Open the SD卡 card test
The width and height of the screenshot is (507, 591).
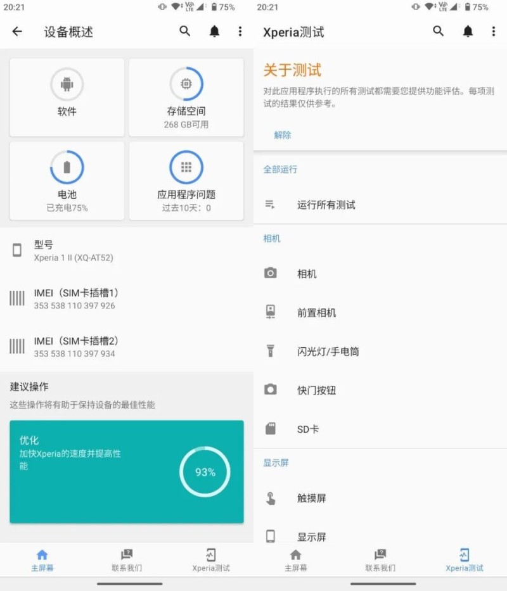point(270,428)
